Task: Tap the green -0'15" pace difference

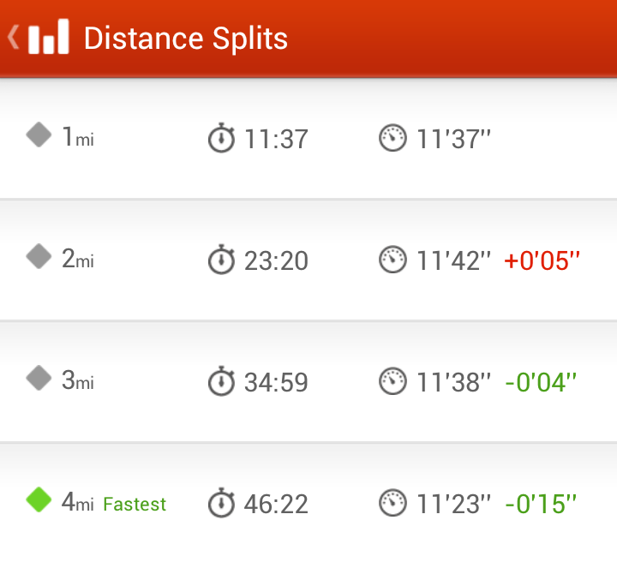Action: click(541, 504)
